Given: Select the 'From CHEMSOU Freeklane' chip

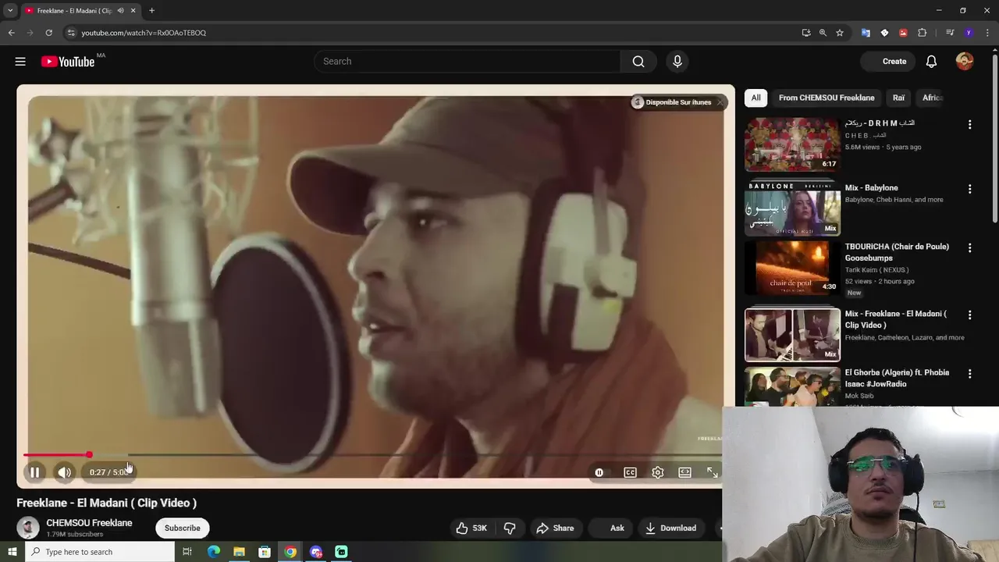Looking at the screenshot, I should [x=827, y=98].
